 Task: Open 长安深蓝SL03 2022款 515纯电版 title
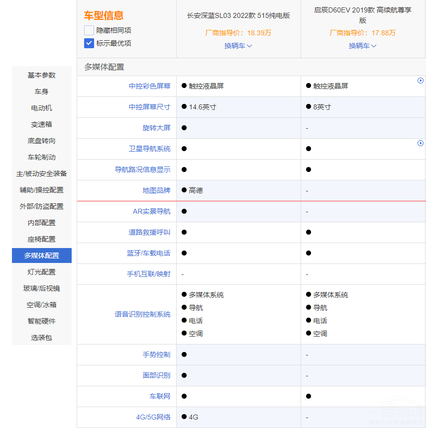coord(238,15)
